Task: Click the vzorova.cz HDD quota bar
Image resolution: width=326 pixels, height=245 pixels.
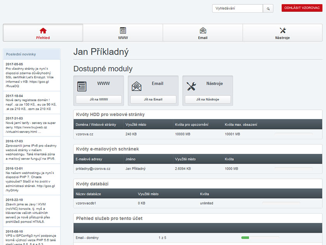Action: tap(293, 134)
